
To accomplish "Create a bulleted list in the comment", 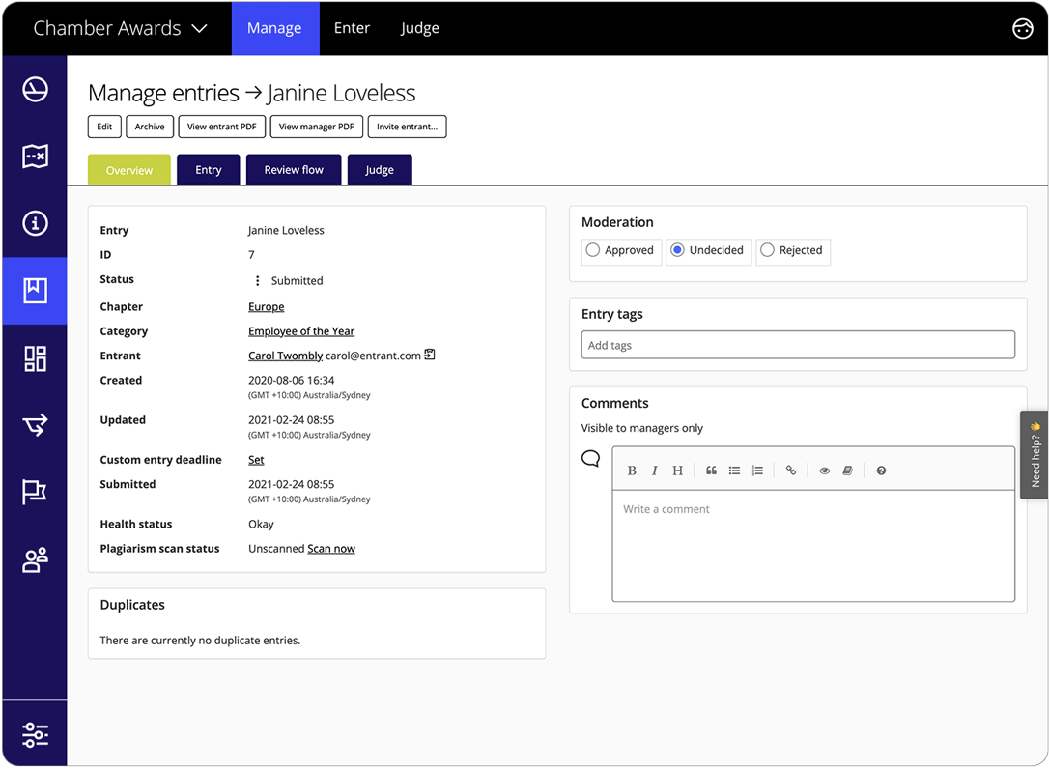I will point(734,471).
